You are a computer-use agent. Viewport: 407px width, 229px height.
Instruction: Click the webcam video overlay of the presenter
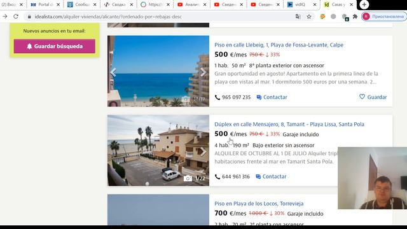[x=372, y=178]
